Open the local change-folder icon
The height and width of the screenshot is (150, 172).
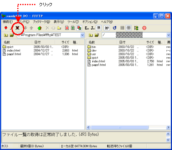point(12,35)
